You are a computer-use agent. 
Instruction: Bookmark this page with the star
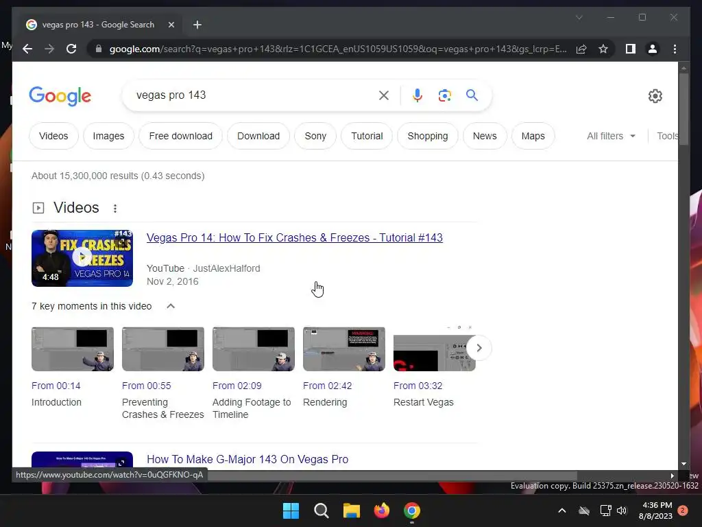[603, 49]
